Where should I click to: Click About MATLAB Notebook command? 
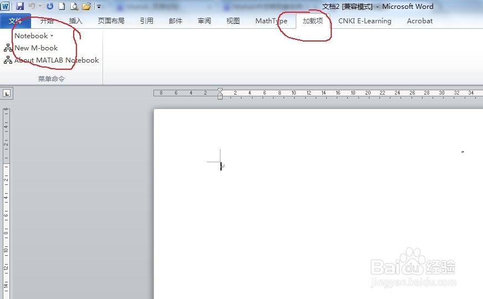[x=56, y=60]
